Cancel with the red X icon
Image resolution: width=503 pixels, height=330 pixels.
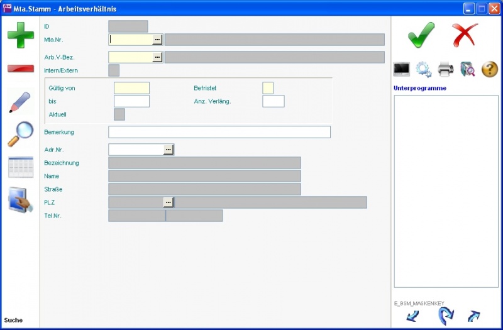(465, 35)
